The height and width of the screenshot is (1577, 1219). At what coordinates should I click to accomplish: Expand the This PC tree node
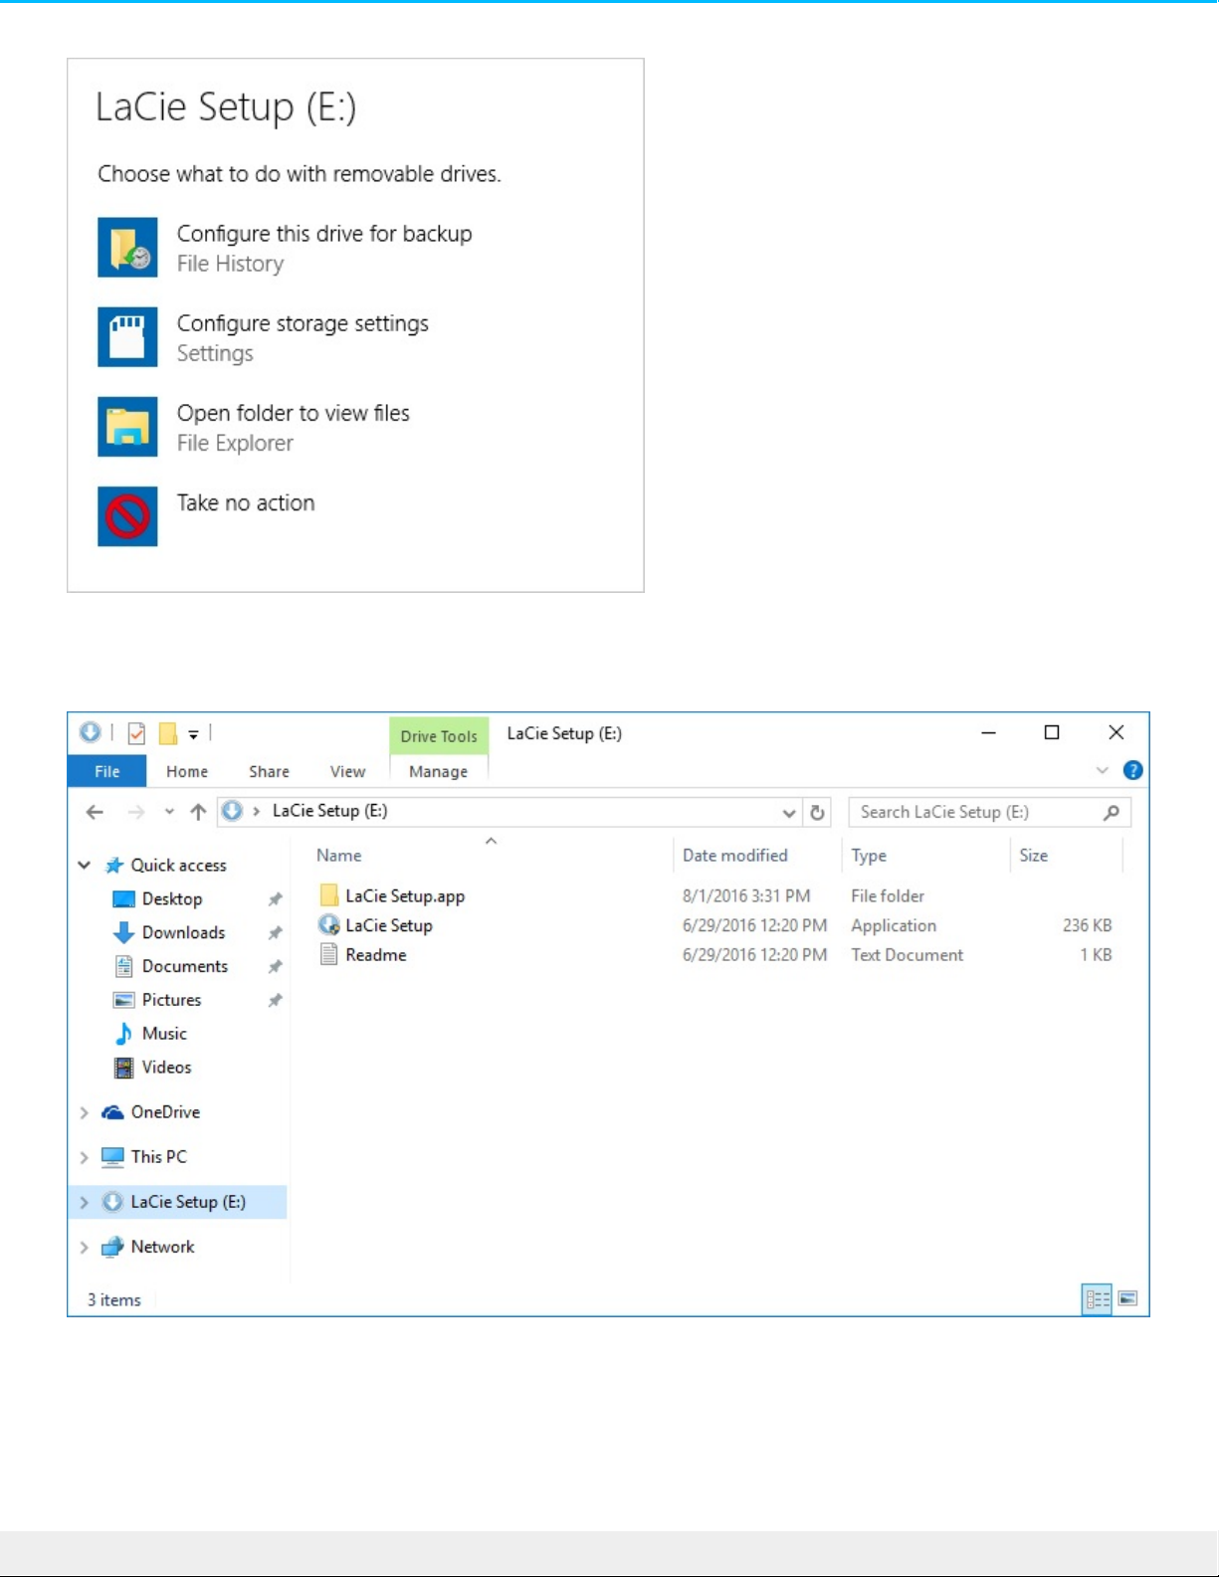85,1157
